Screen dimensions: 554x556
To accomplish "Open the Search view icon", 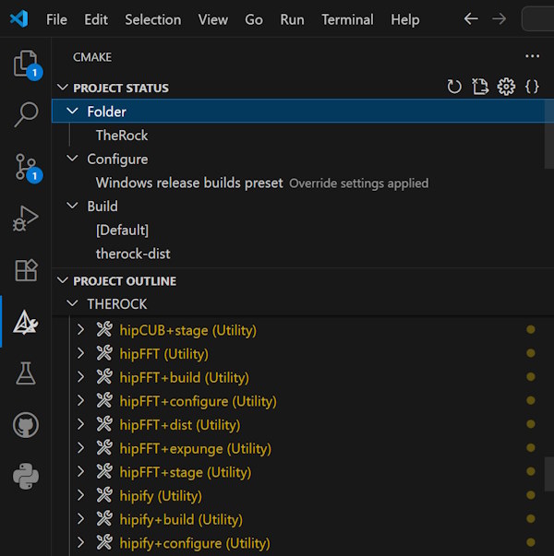I will 26,114.
